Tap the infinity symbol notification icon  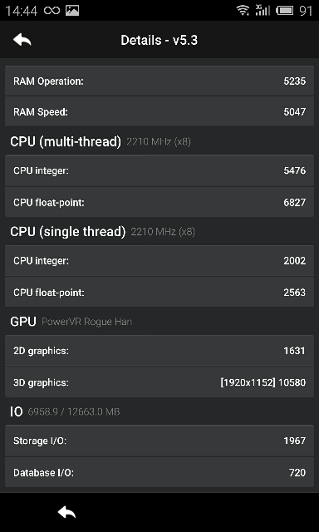click(52, 11)
